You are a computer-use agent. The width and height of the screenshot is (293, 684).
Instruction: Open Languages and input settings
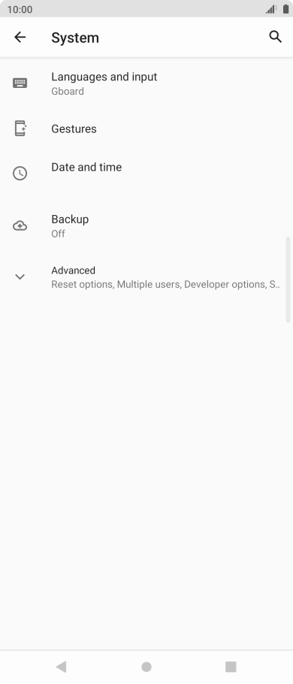[x=146, y=83]
